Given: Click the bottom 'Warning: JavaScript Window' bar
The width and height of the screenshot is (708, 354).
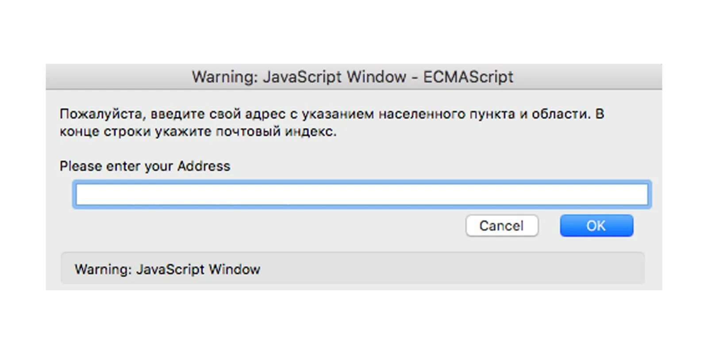Looking at the screenshot, I should click(352, 268).
